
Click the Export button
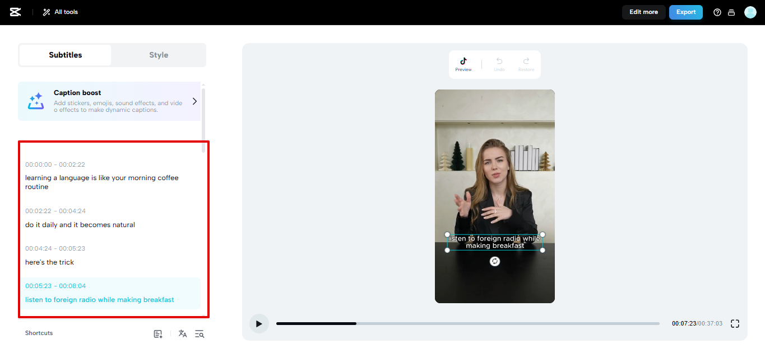[x=685, y=12]
